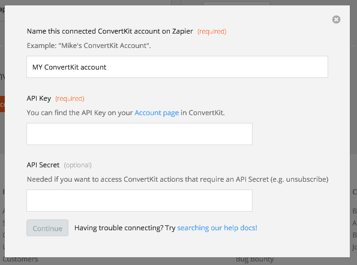357x265 pixels.
Task: Click the orange button behind the dialog edge
Action: coord(2,104)
